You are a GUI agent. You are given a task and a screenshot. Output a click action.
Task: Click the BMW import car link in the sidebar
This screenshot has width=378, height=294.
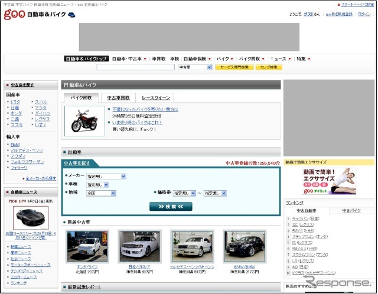pyautogui.click(x=15, y=145)
